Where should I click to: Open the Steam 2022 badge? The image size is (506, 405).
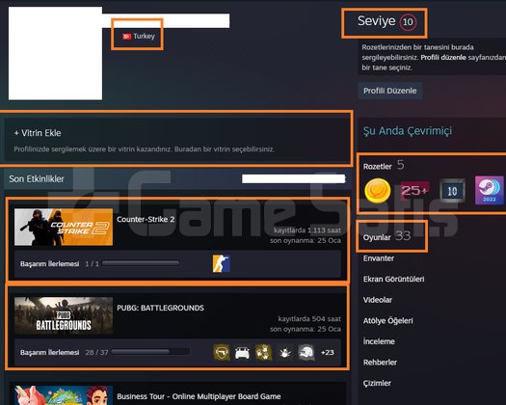(490, 191)
